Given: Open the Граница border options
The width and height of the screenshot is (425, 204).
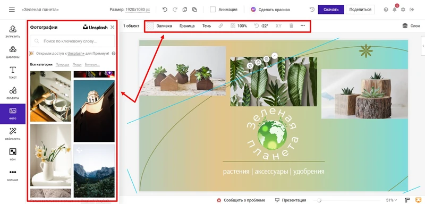Looking at the screenshot, I should click(x=187, y=26).
